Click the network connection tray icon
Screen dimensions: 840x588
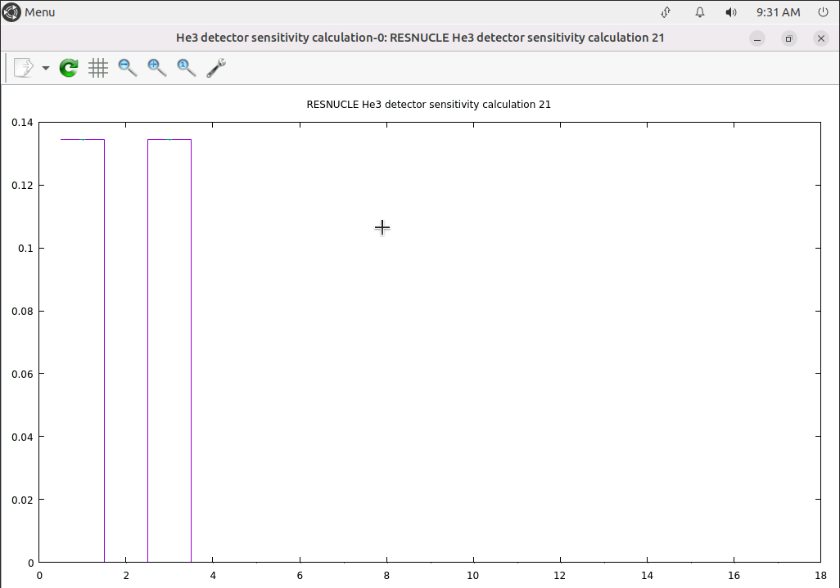click(666, 12)
